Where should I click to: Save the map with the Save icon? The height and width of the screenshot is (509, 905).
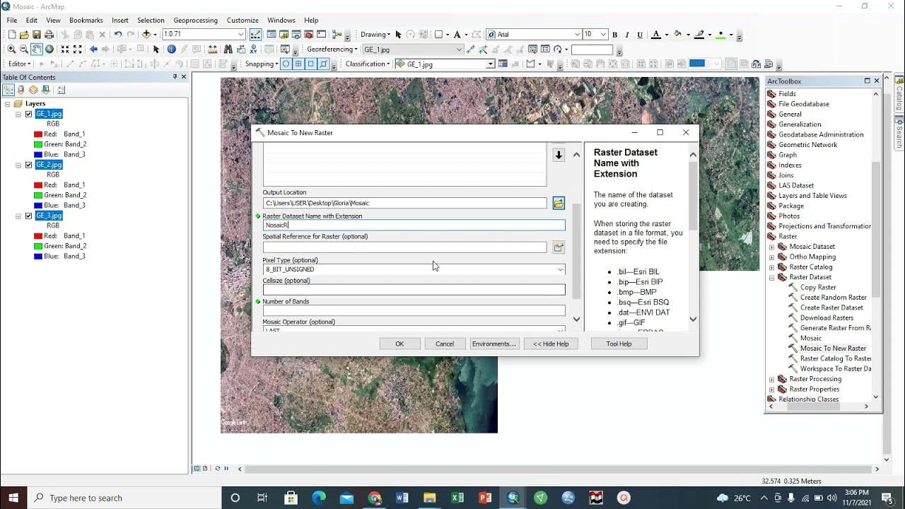point(36,34)
